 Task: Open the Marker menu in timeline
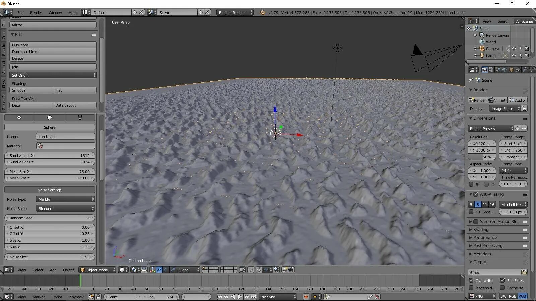coord(39,297)
